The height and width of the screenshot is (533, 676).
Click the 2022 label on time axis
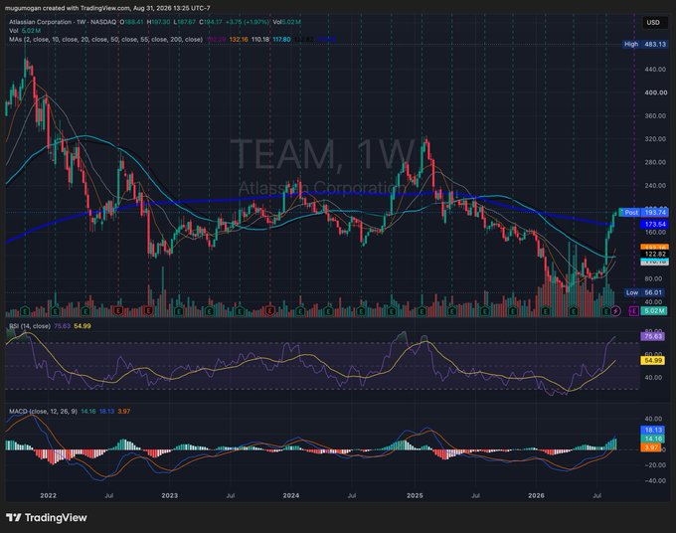(49, 495)
